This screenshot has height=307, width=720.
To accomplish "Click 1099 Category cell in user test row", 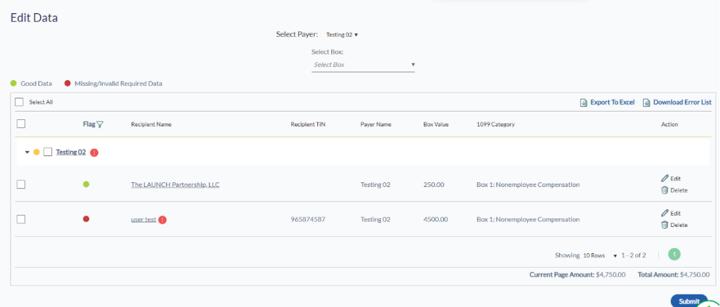I will [x=528, y=220].
